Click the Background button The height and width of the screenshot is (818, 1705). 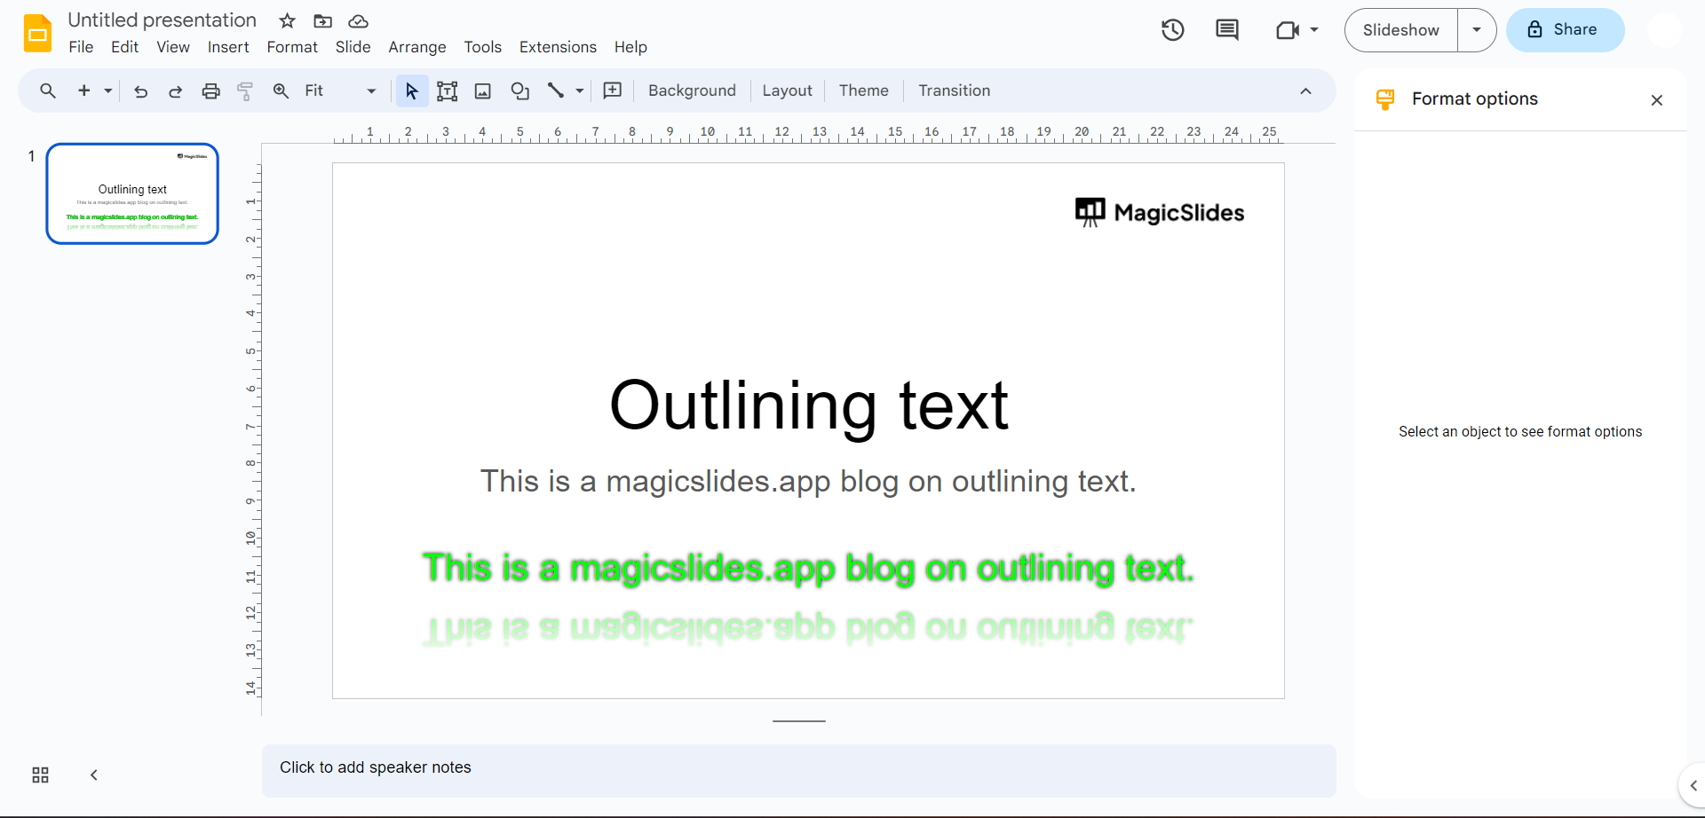pos(692,90)
